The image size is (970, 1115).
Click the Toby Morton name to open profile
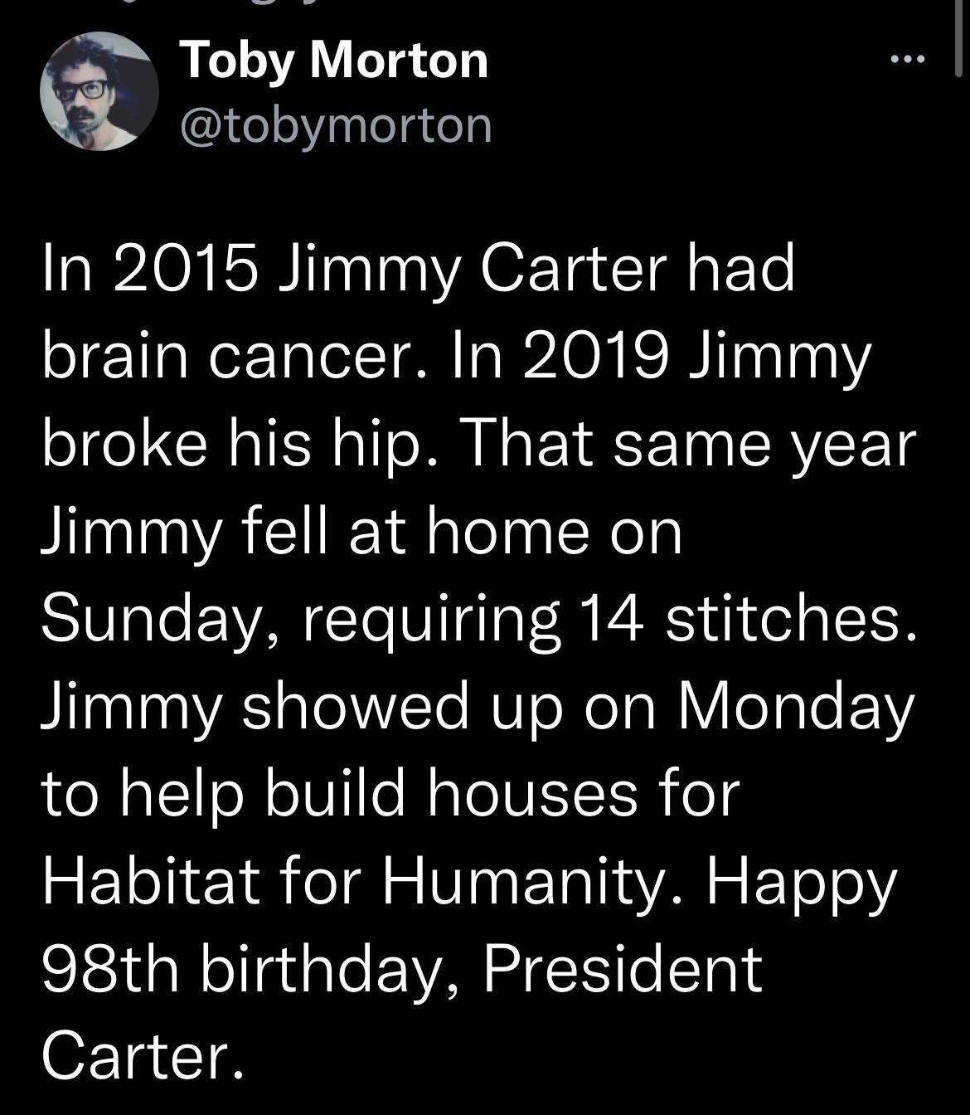tap(334, 60)
